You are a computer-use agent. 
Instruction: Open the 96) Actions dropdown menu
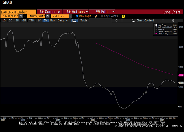click(75, 12)
